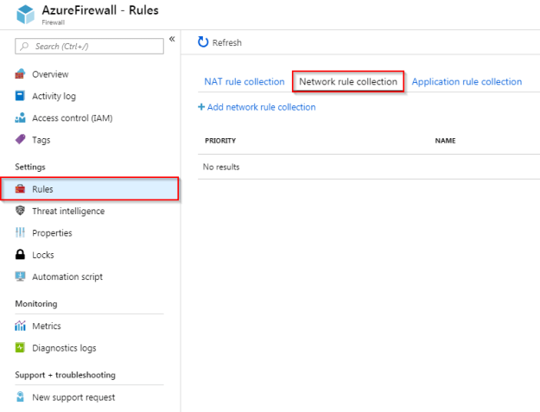Click the Automation script download icon
The image size is (540, 412).
20,276
